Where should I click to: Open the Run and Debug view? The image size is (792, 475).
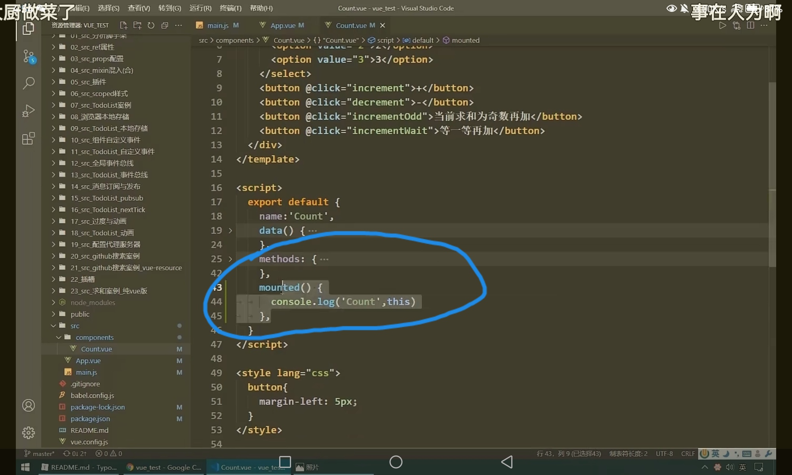point(29,111)
